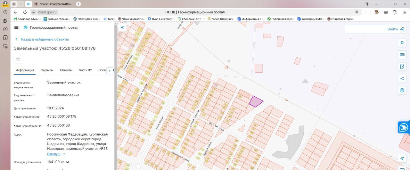Open the browser sidebar video player icon
The image size is (410, 170).
pyautogui.click(x=5, y=29)
